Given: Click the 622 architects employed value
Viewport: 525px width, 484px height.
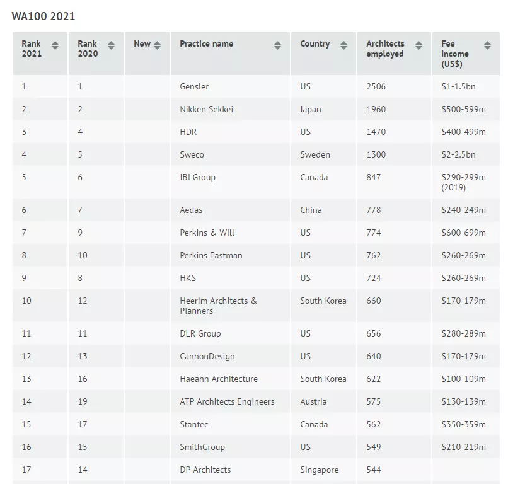Looking at the screenshot, I should [374, 379].
